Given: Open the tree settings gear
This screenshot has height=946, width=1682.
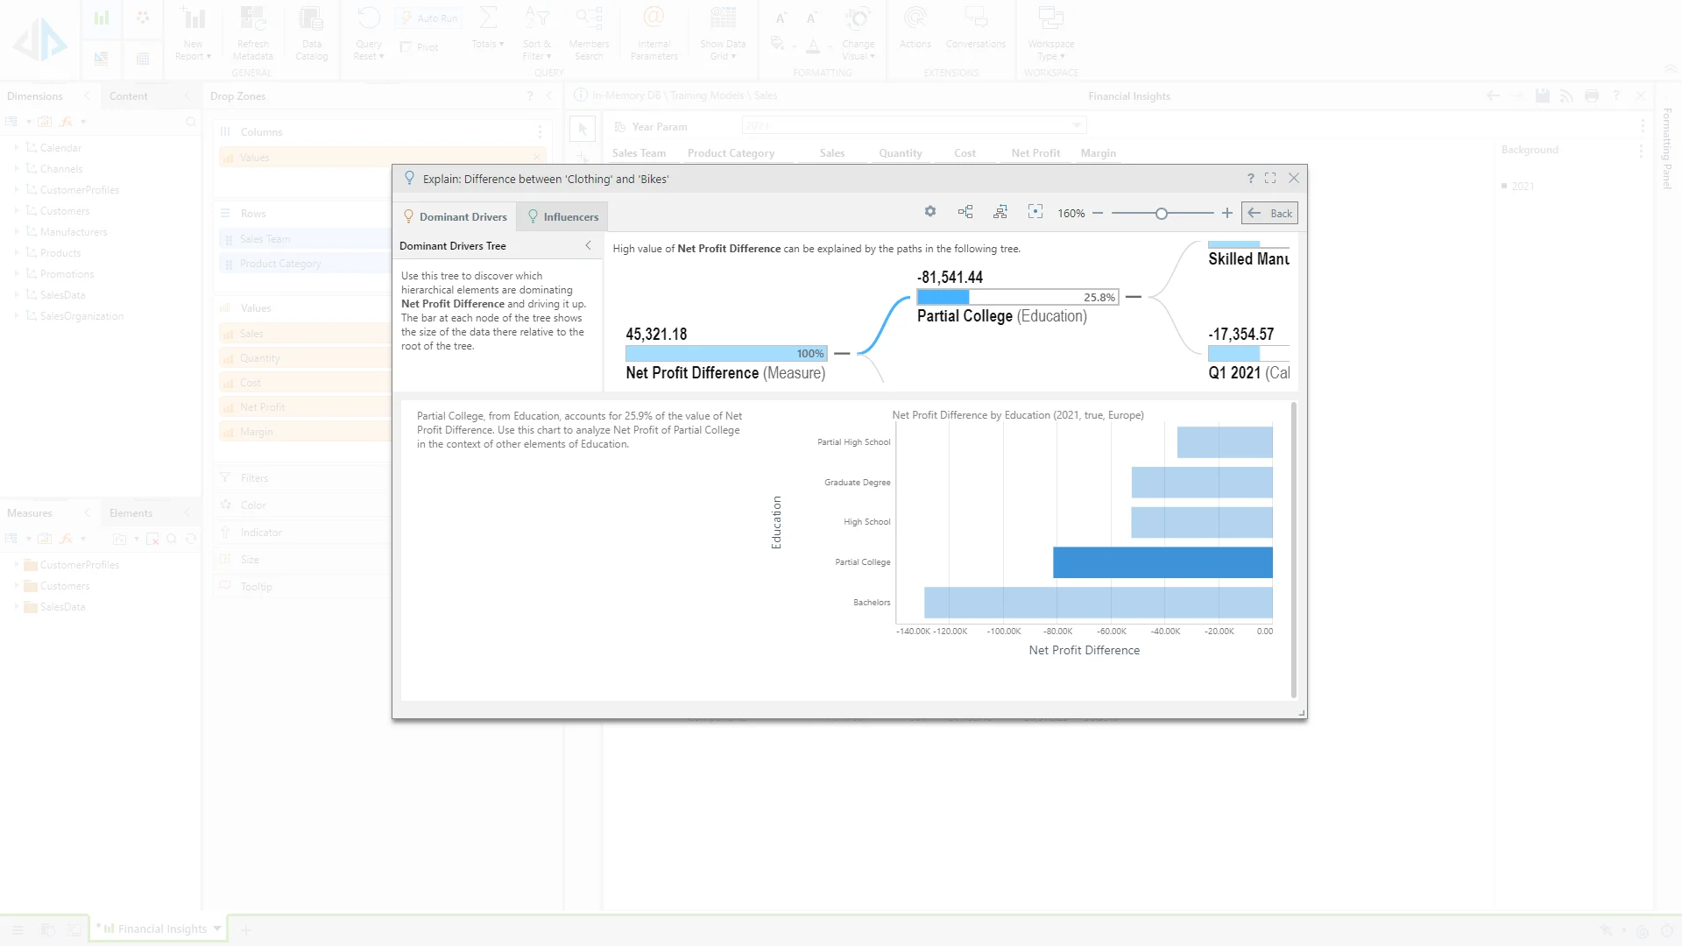Looking at the screenshot, I should [x=930, y=212].
